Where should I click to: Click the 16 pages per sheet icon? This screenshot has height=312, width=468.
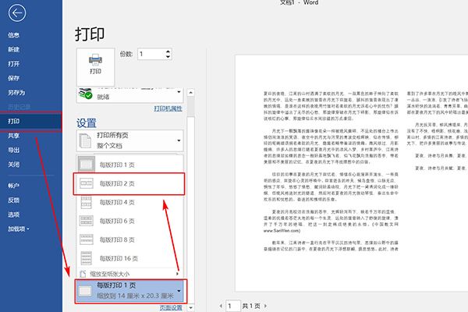[87, 258]
